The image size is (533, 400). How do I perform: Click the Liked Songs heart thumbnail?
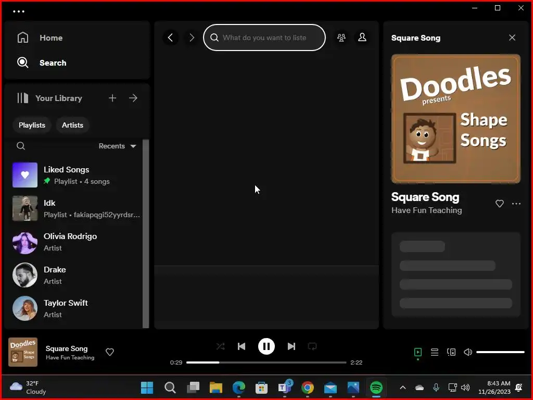[25, 175]
